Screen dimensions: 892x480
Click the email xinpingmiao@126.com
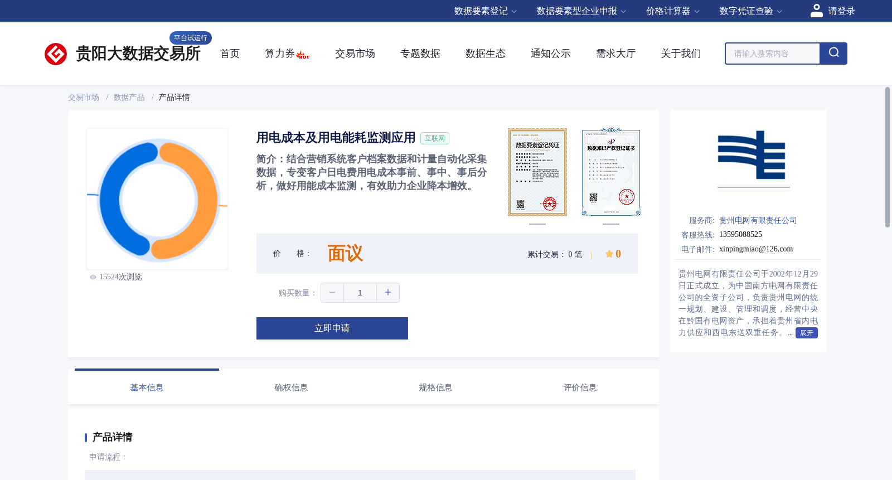point(756,249)
